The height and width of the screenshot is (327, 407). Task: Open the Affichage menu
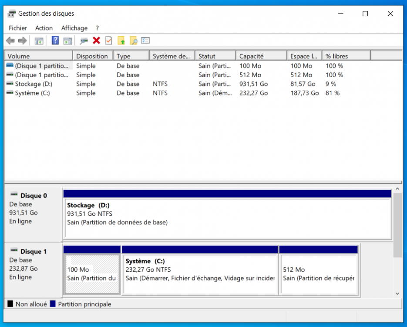[74, 28]
